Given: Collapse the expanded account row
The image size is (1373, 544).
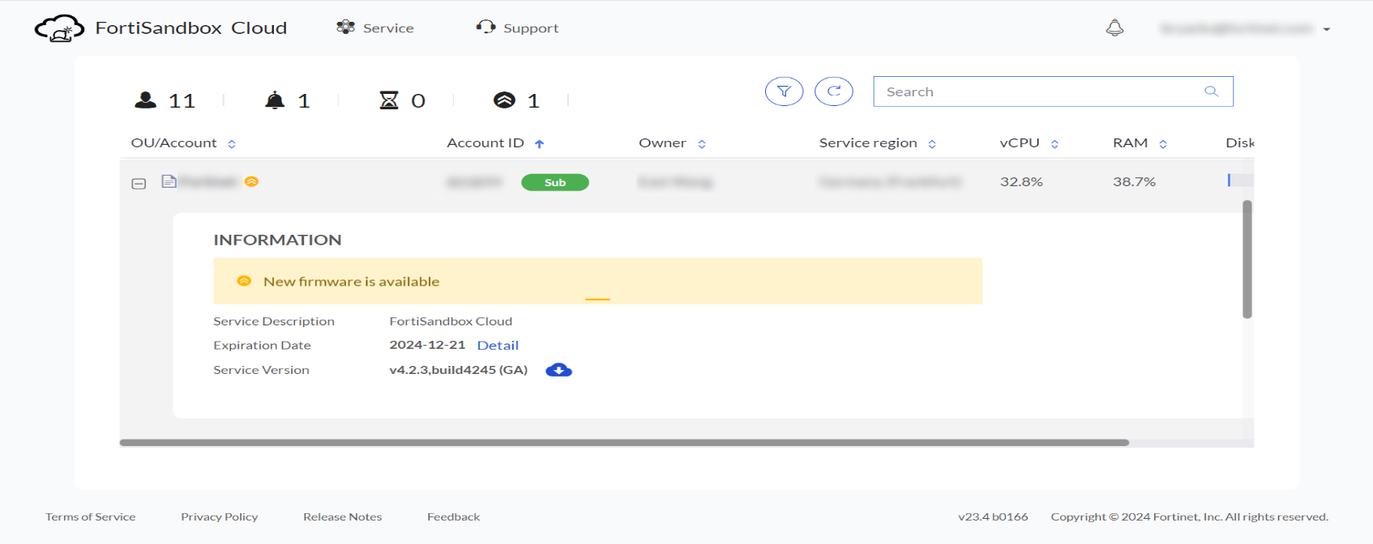Looking at the screenshot, I should click(x=139, y=184).
